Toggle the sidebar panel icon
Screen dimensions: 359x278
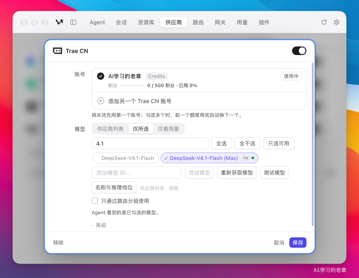pos(73,22)
